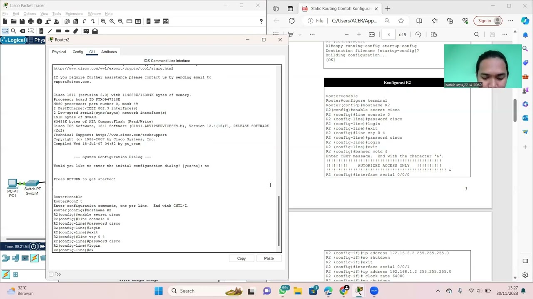Show hidden system tray icons chevron
Image resolution: width=533 pixels, height=299 pixels.
point(438,291)
